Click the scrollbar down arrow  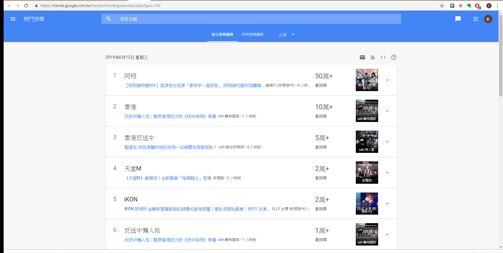click(501, 247)
